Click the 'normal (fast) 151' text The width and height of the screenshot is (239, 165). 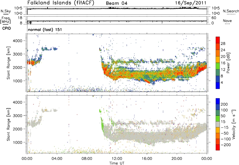45,29
